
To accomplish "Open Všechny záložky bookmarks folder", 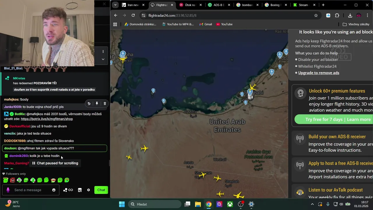I will pos(356,24).
